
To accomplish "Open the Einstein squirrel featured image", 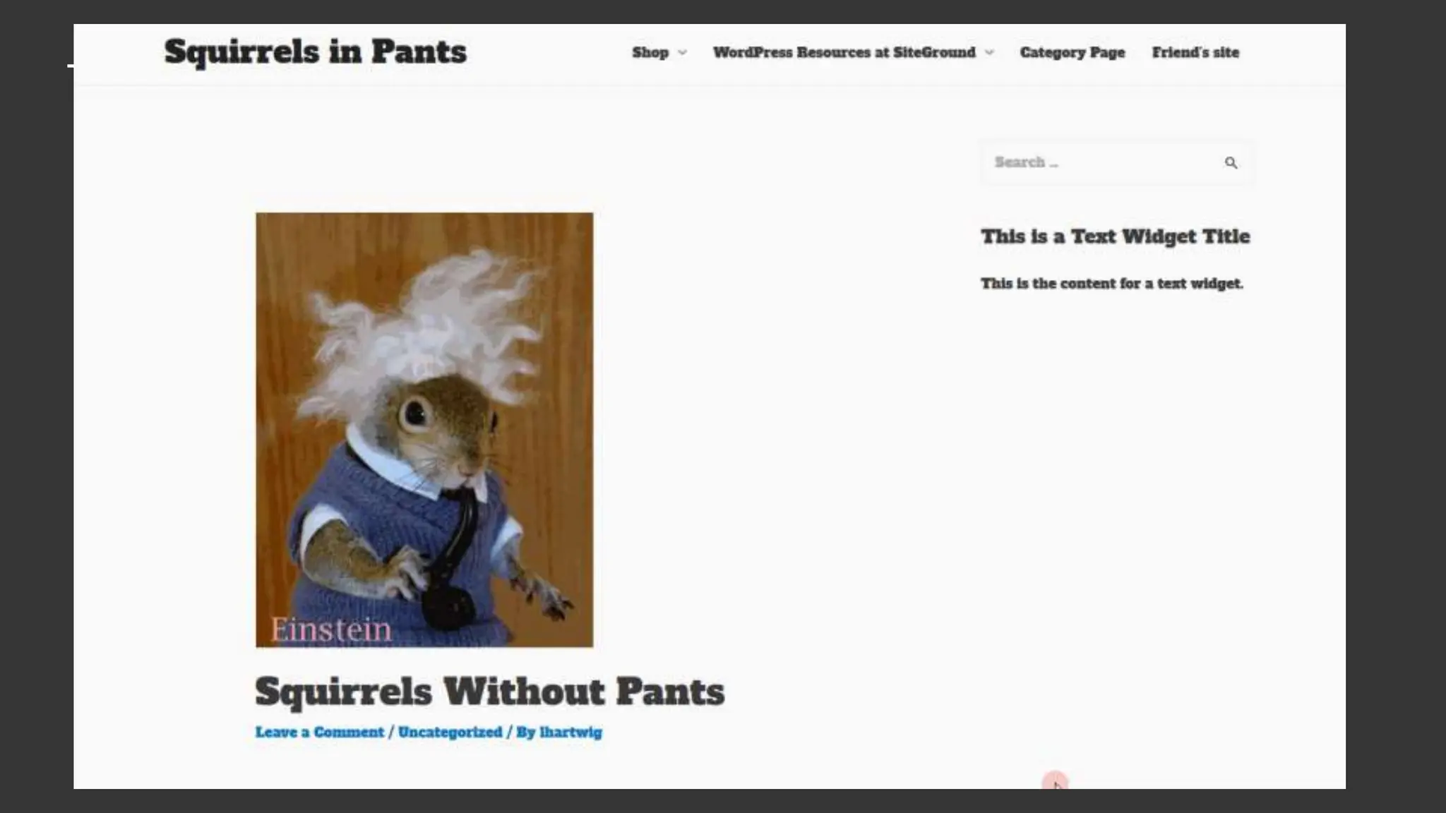I will click(x=424, y=452).
